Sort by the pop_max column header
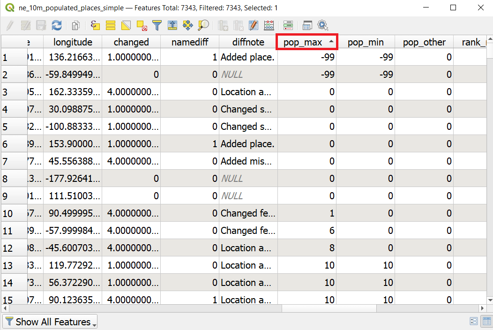 click(307, 42)
